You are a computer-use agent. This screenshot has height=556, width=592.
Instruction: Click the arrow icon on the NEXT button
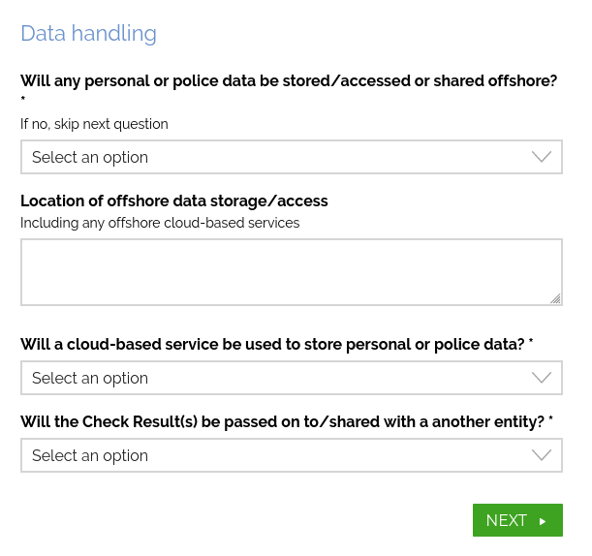pos(544,521)
